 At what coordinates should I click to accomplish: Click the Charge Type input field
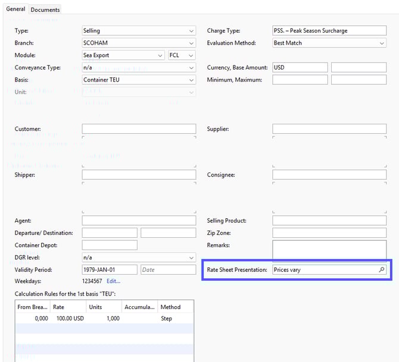329,31
